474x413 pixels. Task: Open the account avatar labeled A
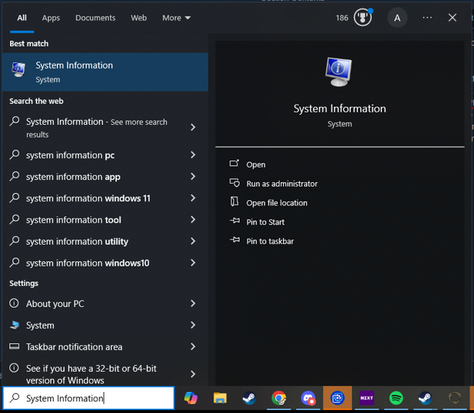pos(397,18)
